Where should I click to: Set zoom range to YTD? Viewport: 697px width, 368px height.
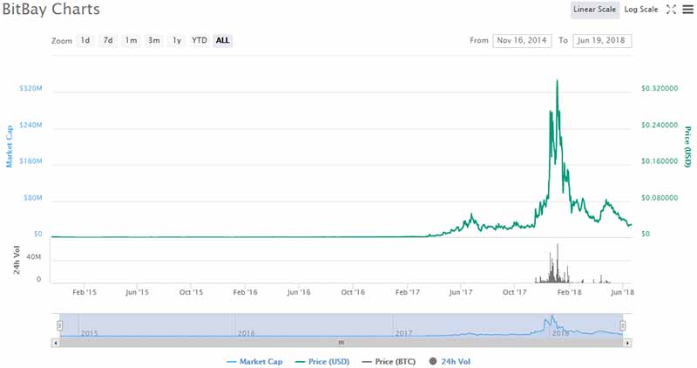point(200,40)
